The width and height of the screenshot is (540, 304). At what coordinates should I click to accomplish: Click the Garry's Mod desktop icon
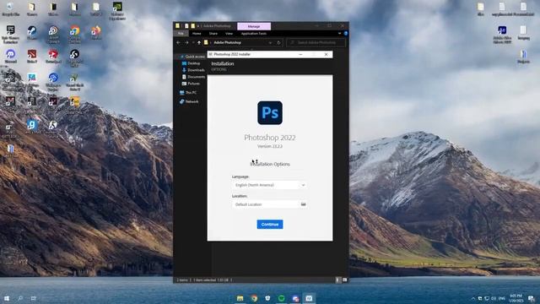pos(32,127)
